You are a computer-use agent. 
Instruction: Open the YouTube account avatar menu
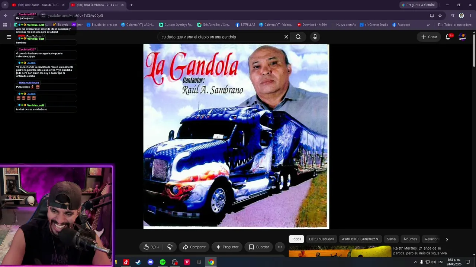(x=462, y=37)
